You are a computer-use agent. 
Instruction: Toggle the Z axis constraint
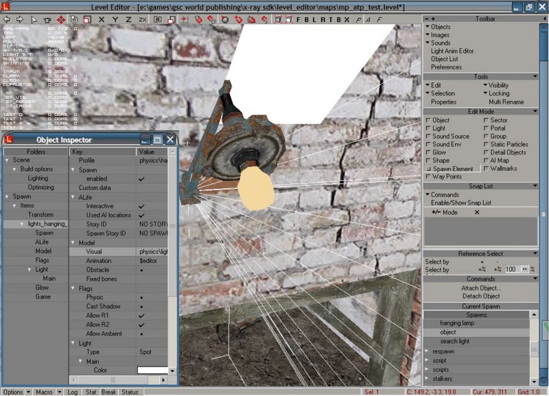pos(128,20)
